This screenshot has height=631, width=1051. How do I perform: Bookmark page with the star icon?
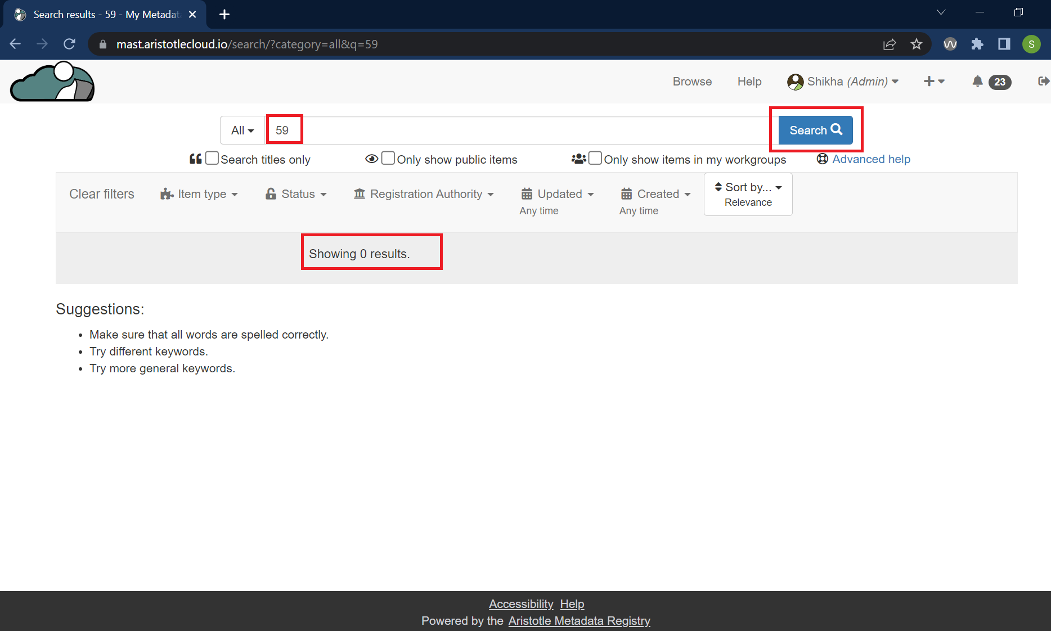point(917,44)
